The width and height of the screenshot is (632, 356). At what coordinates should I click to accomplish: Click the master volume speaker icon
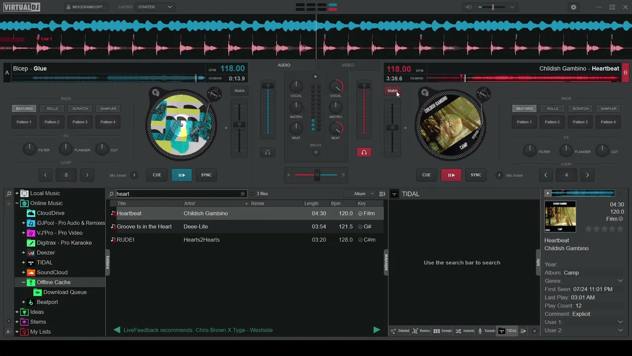pyautogui.click(x=469, y=7)
